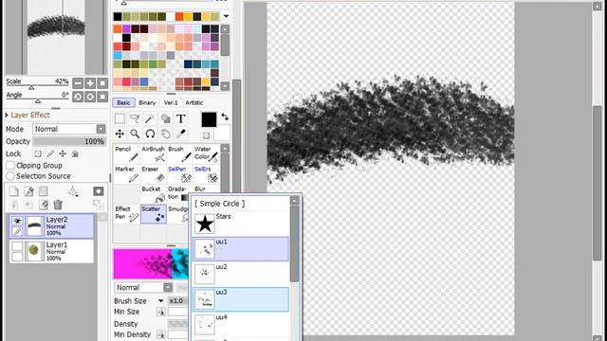This screenshot has width=607, height=341.
Task: Select the rectangular selection tool
Action: pyautogui.click(x=120, y=118)
